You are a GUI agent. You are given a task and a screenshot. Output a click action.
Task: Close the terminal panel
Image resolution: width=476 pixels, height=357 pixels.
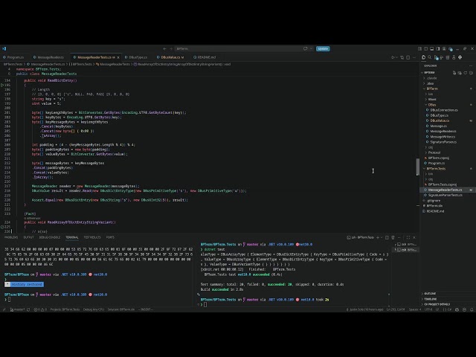point(414,237)
